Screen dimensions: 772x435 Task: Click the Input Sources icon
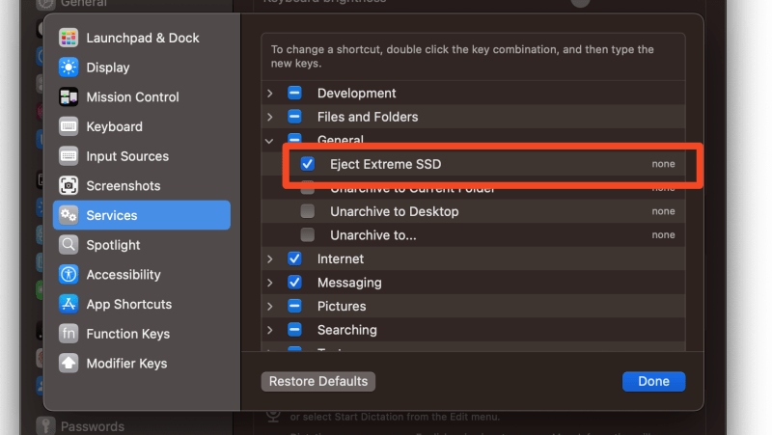click(69, 156)
